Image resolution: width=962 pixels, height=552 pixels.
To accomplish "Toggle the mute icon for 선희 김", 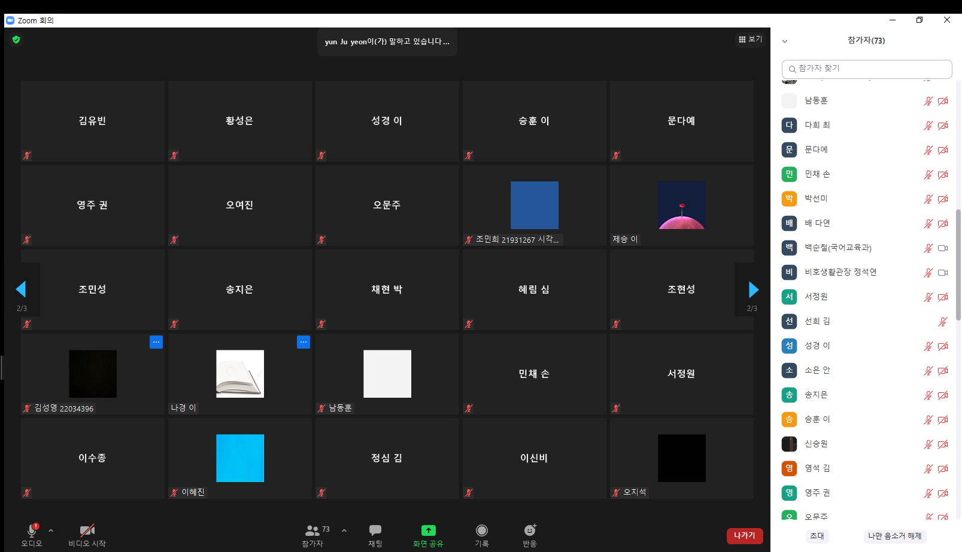I will (942, 322).
